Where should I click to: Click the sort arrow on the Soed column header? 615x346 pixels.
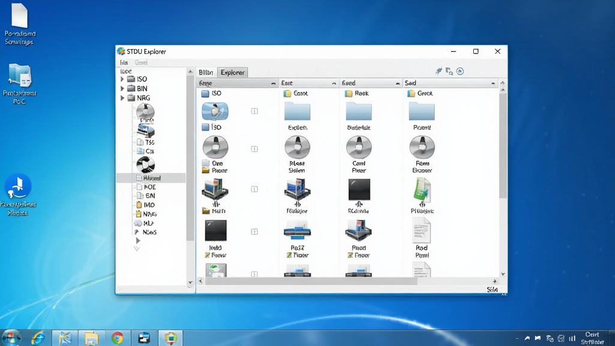398,83
